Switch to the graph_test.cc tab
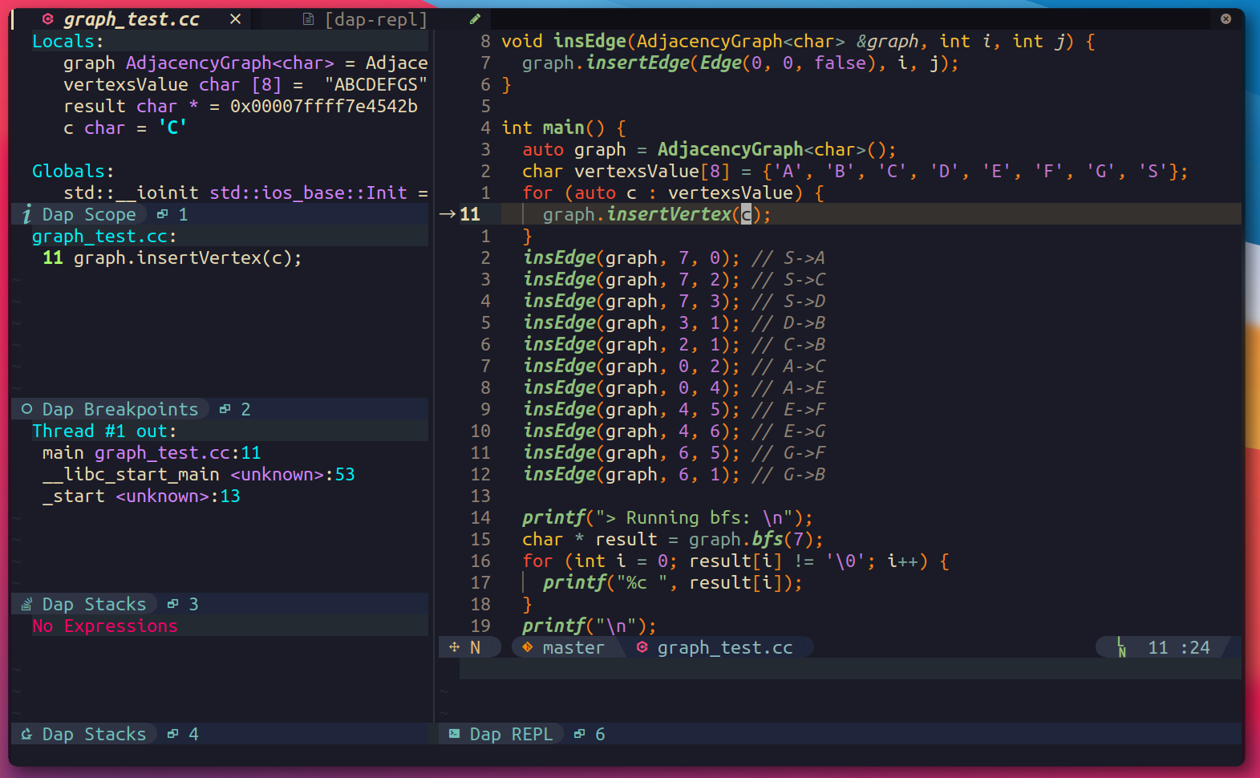The height and width of the screenshot is (778, 1260). pyautogui.click(x=132, y=19)
